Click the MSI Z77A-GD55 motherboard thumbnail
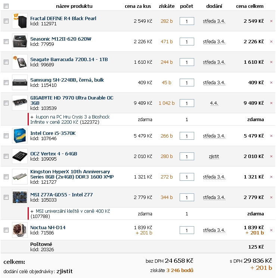This screenshot has height=278, width=276. [20, 197]
